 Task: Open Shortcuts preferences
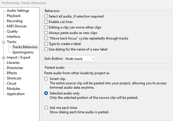click(x=14, y=78)
